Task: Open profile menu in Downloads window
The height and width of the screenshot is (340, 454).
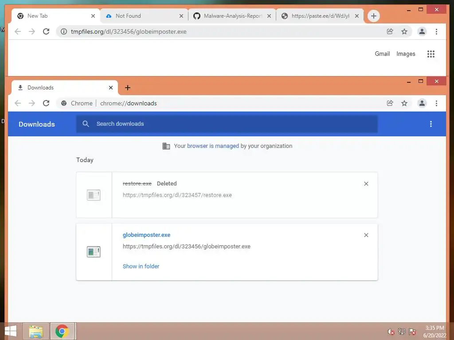Action: click(422, 103)
